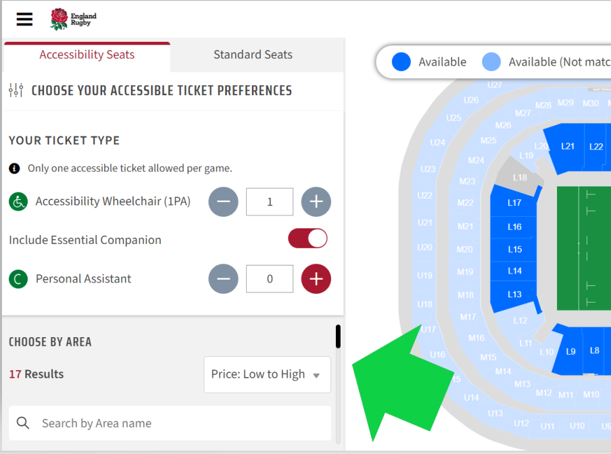611x454 pixels.
Task: Select the Accessibility Seats tab
Action: 87,55
